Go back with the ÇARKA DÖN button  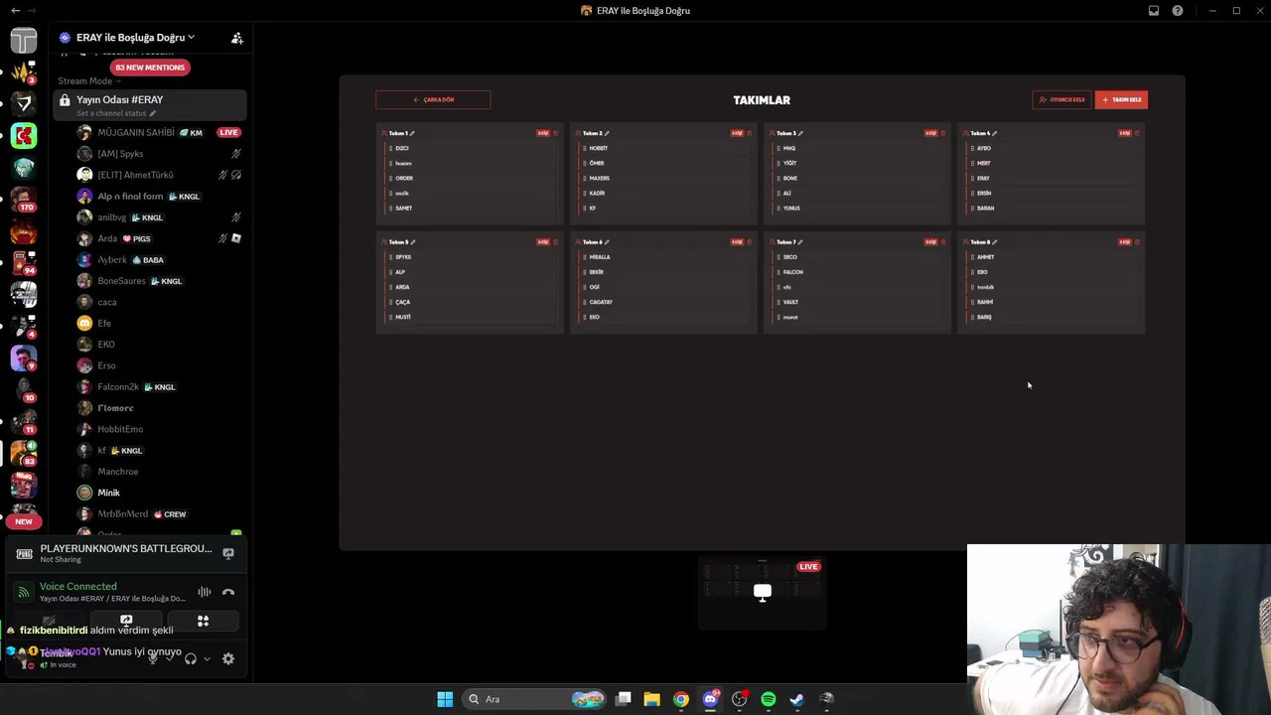coord(433,99)
